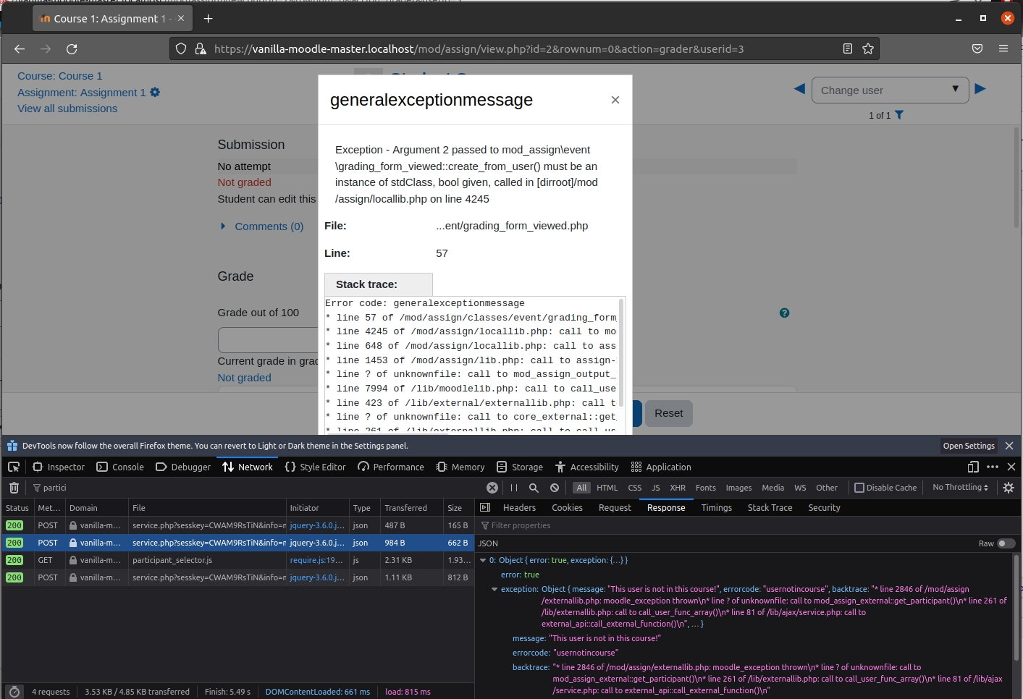
Task: Clear the network filter text
Action: (492, 488)
